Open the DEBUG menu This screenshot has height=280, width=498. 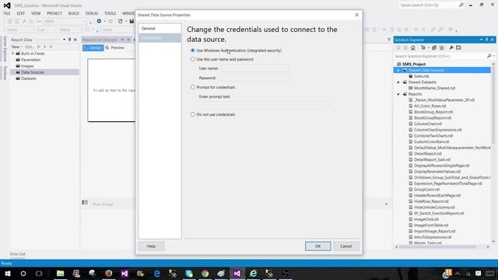click(92, 13)
